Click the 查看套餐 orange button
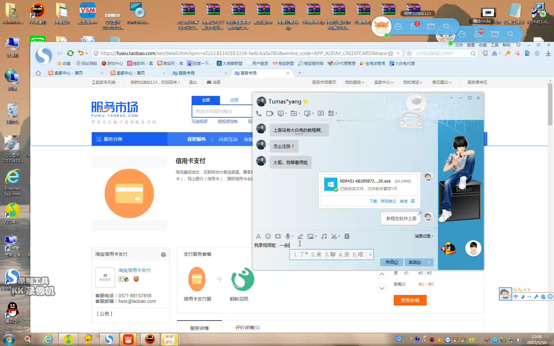Screen dimensions: 554x346 click(x=410, y=300)
